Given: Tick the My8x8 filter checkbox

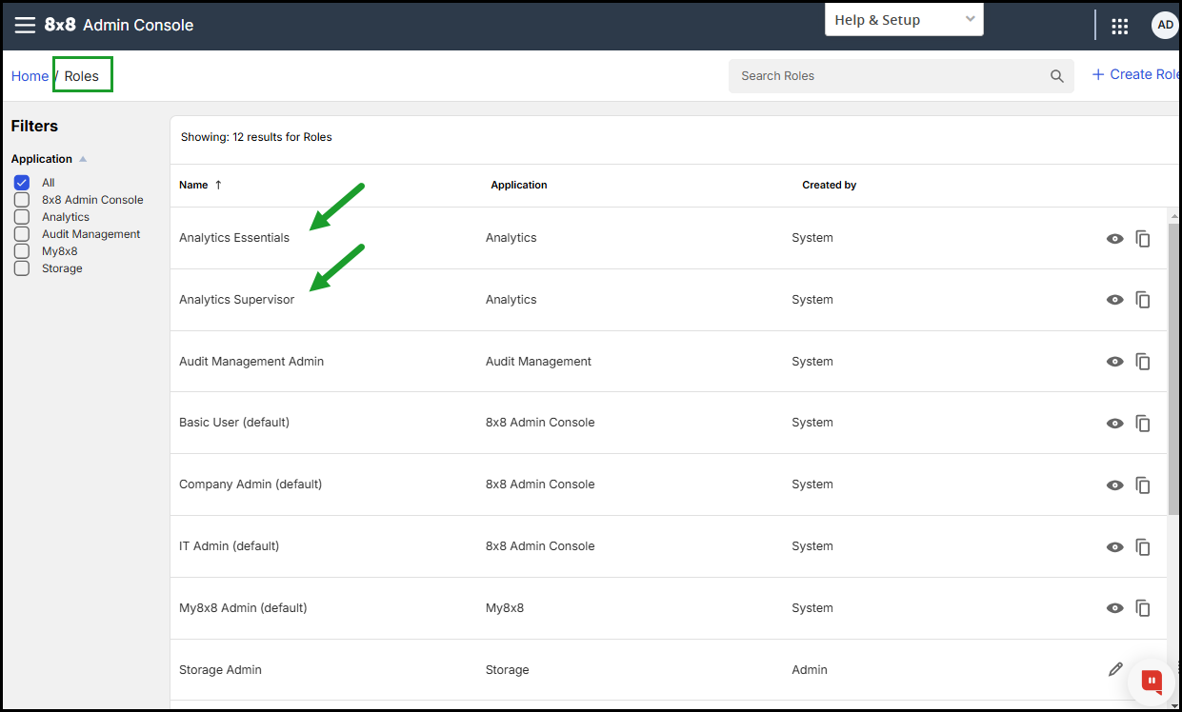Looking at the screenshot, I should point(21,251).
